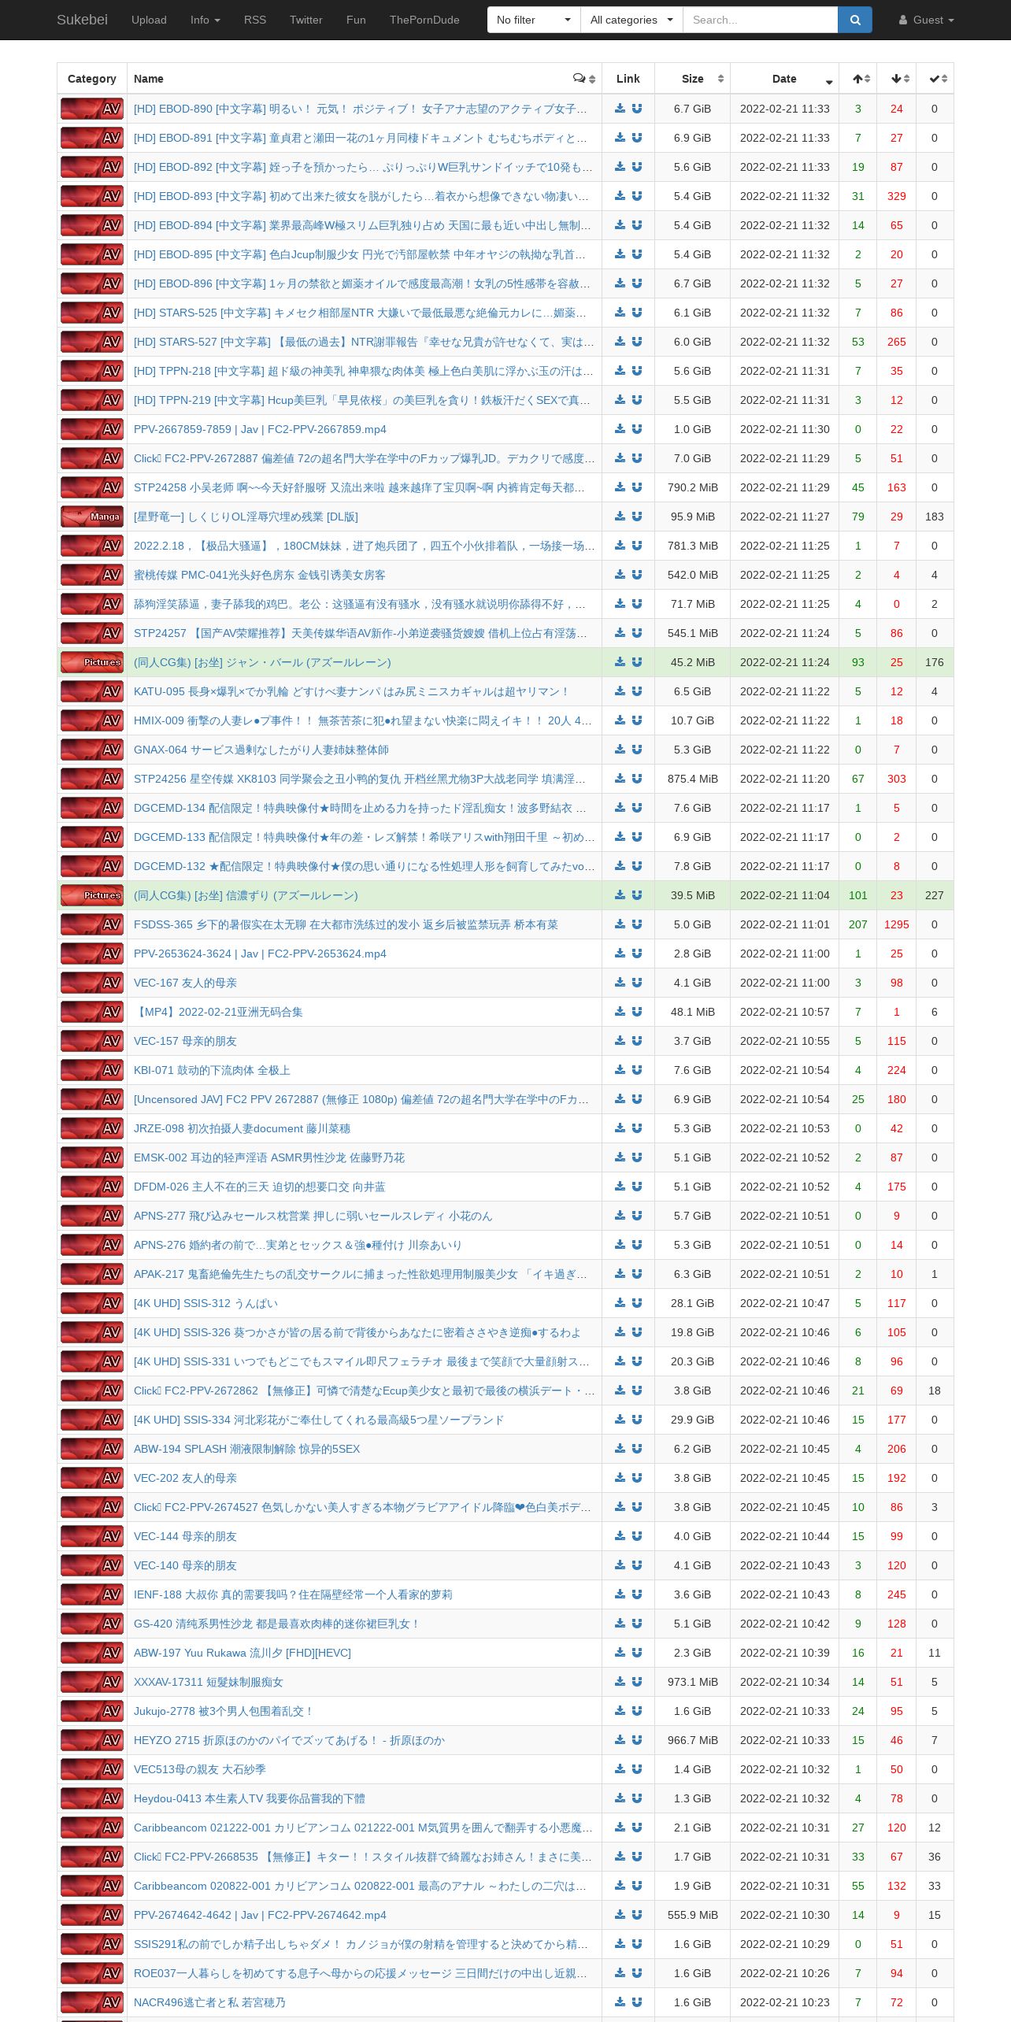Viewport: 1011px width, 2022px height.
Task: Click magnet icon for PPV-2667859-7859 row
Action: 637,429
